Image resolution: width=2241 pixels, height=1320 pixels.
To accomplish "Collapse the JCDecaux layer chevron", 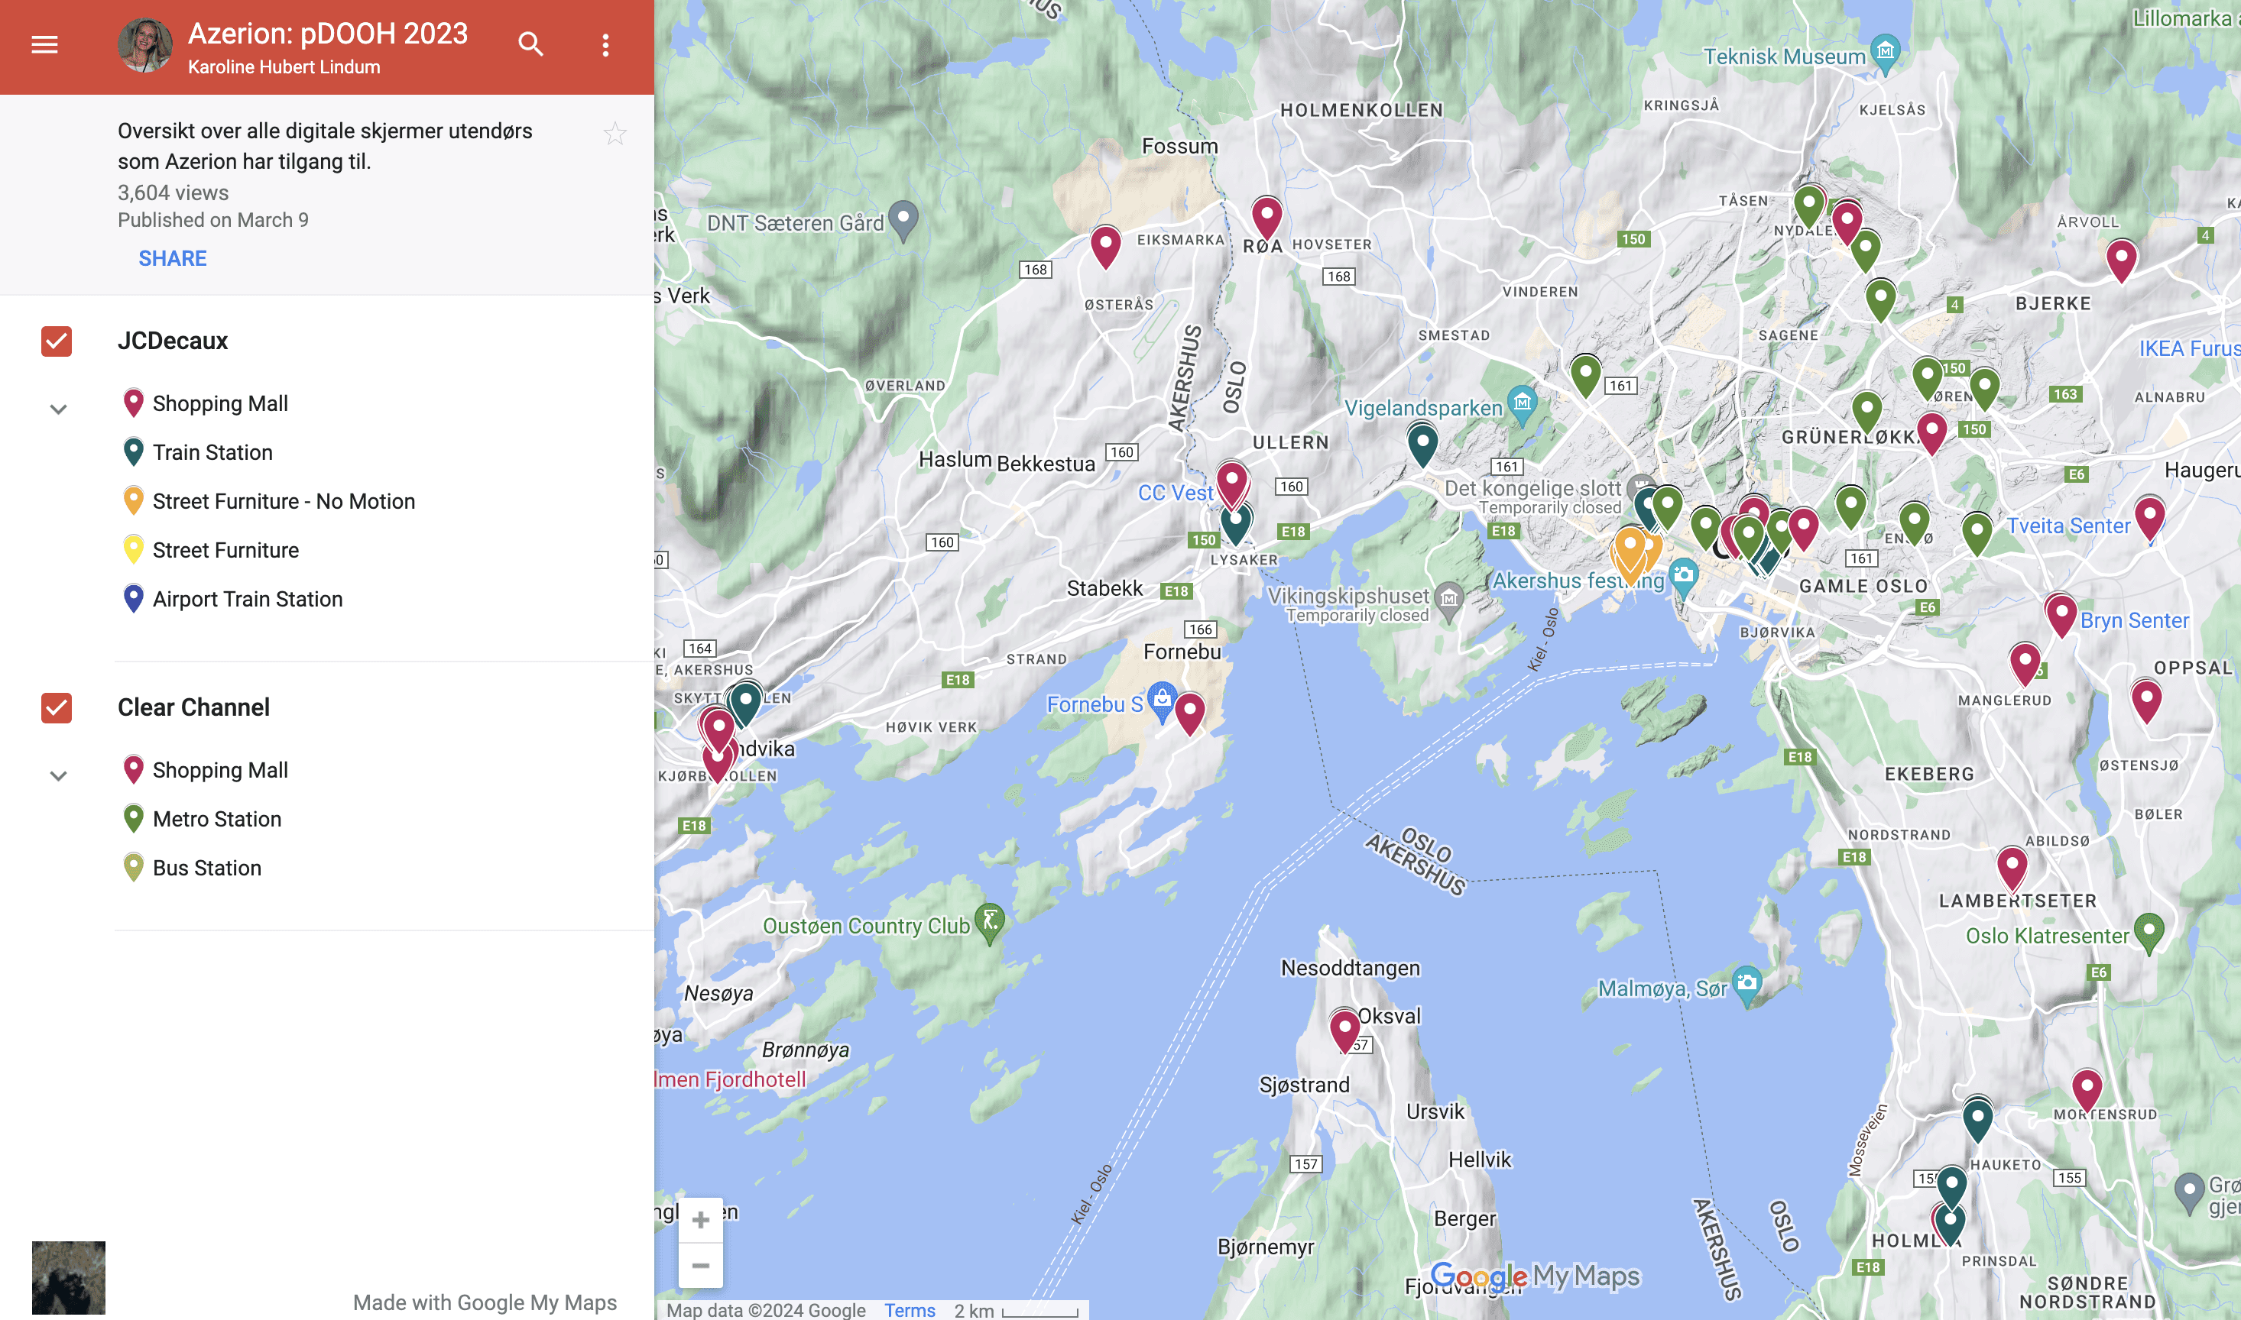I will tap(59, 409).
